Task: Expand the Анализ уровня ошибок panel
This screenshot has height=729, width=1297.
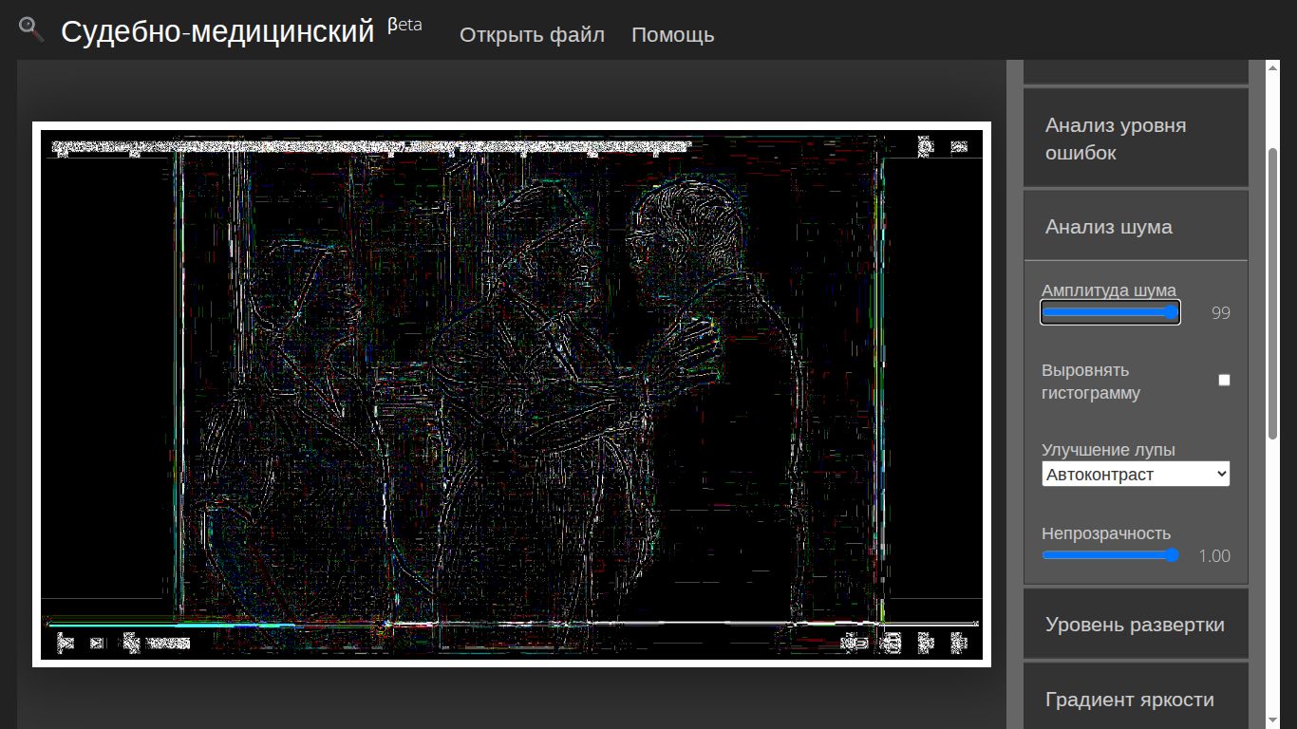Action: tap(1136, 139)
